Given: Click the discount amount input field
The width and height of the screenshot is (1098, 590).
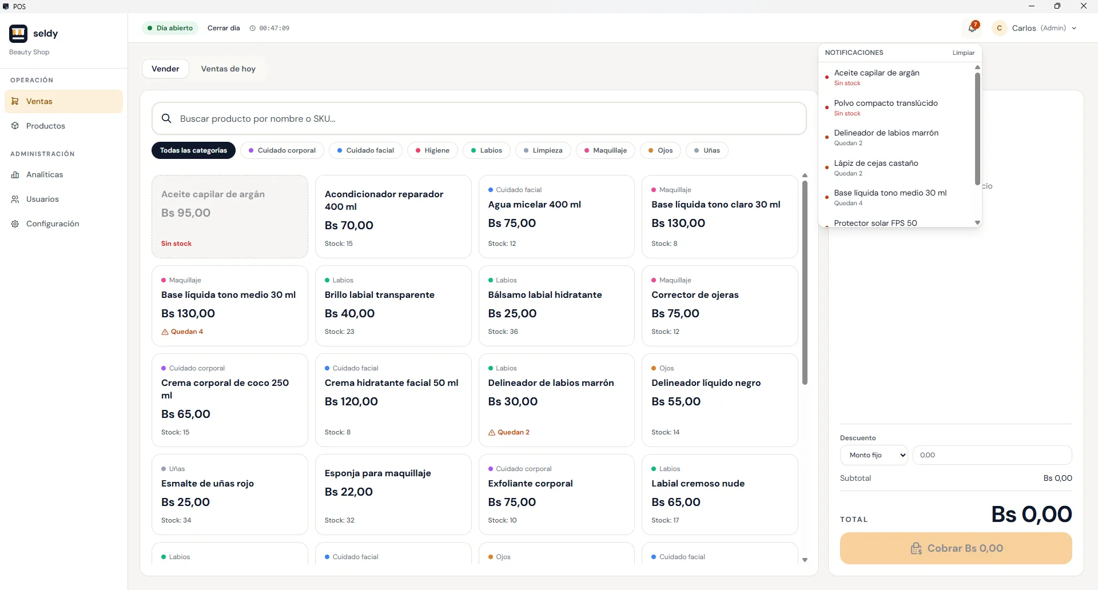Looking at the screenshot, I should click(x=992, y=455).
